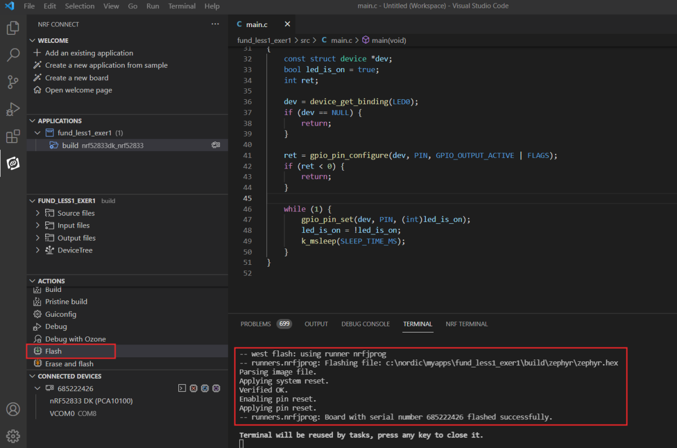Open the Terminal menu
This screenshot has height=448, width=677.
point(182,6)
